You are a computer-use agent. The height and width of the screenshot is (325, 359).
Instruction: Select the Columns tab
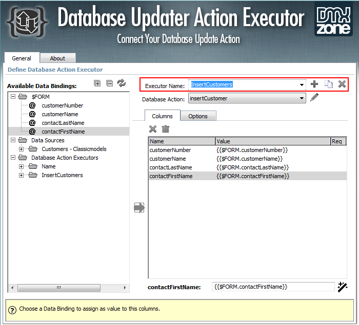(163, 116)
